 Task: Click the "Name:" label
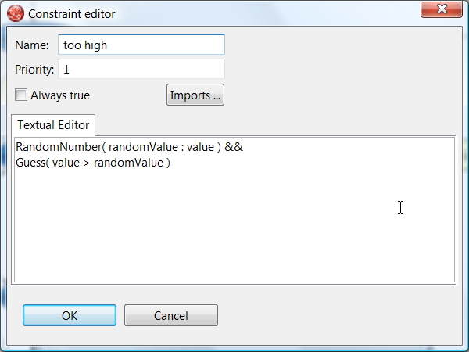point(31,45)
